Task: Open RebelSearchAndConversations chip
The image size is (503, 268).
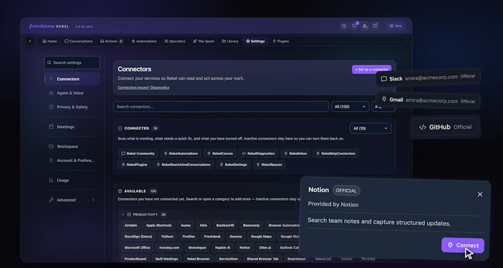Action: click(183, 165)
